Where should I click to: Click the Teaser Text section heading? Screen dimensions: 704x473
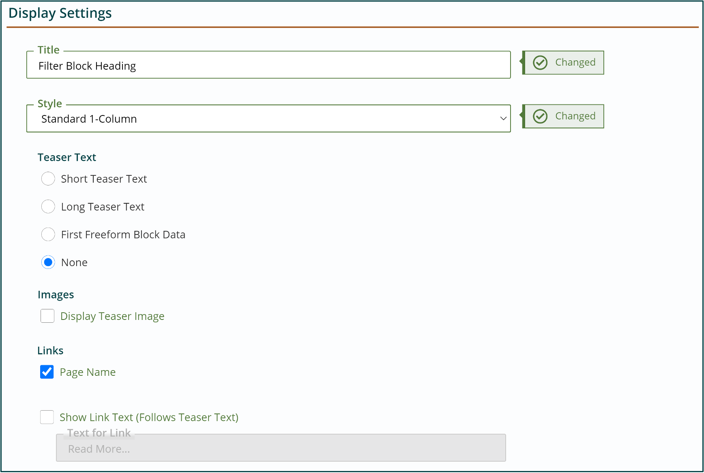coord(67,157)
